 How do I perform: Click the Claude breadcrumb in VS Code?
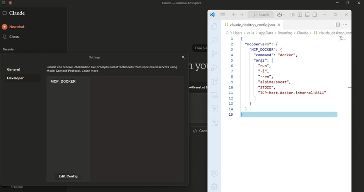[x=303, y=33]
